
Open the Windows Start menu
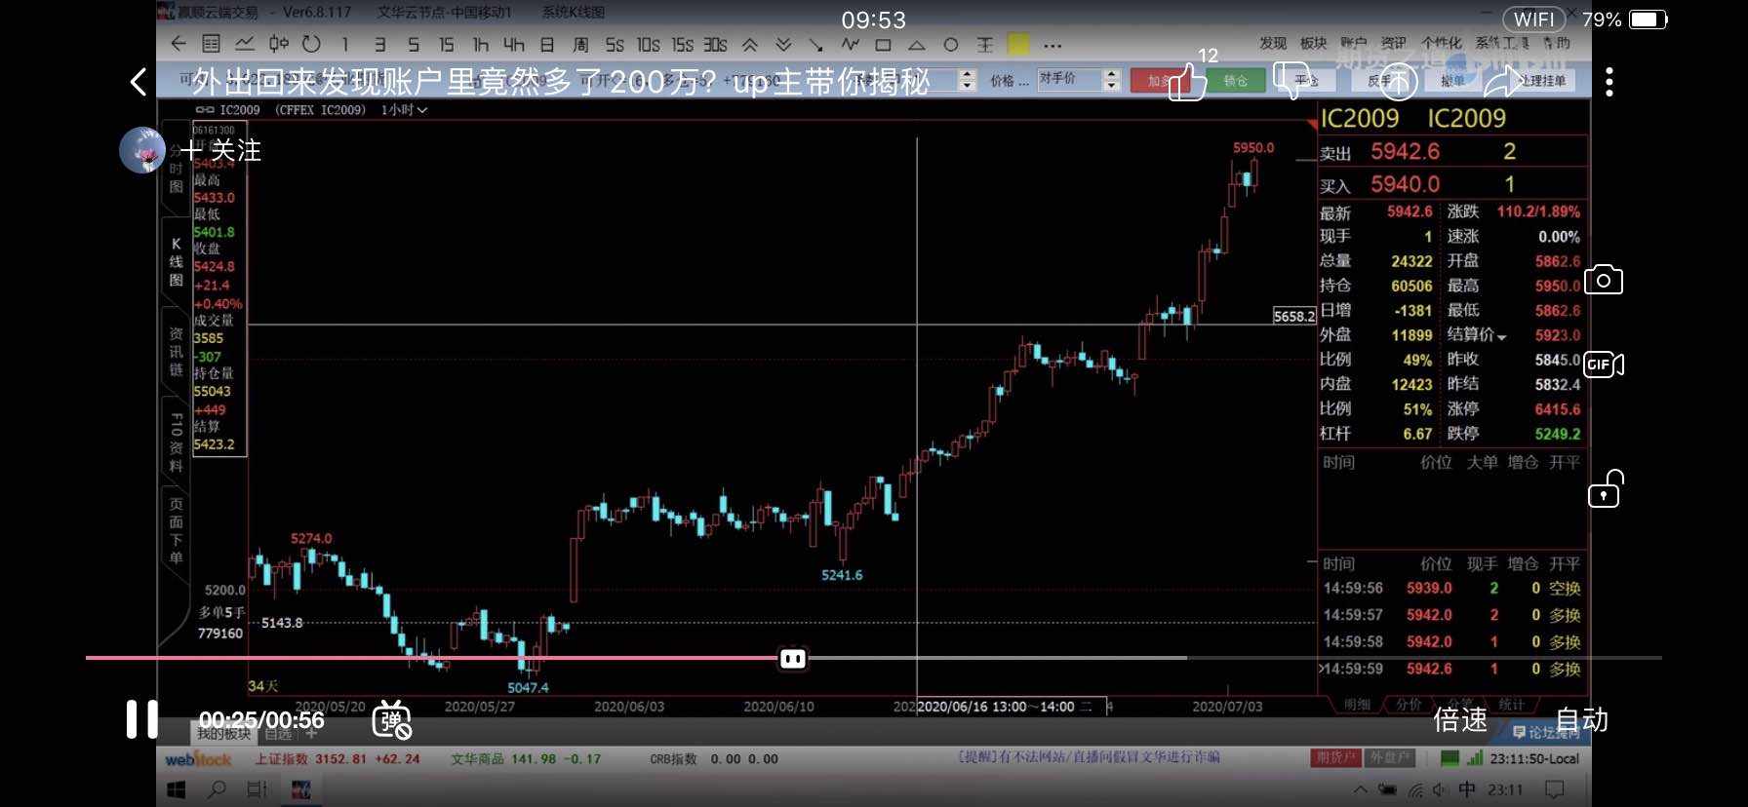[x=177, y=789]
